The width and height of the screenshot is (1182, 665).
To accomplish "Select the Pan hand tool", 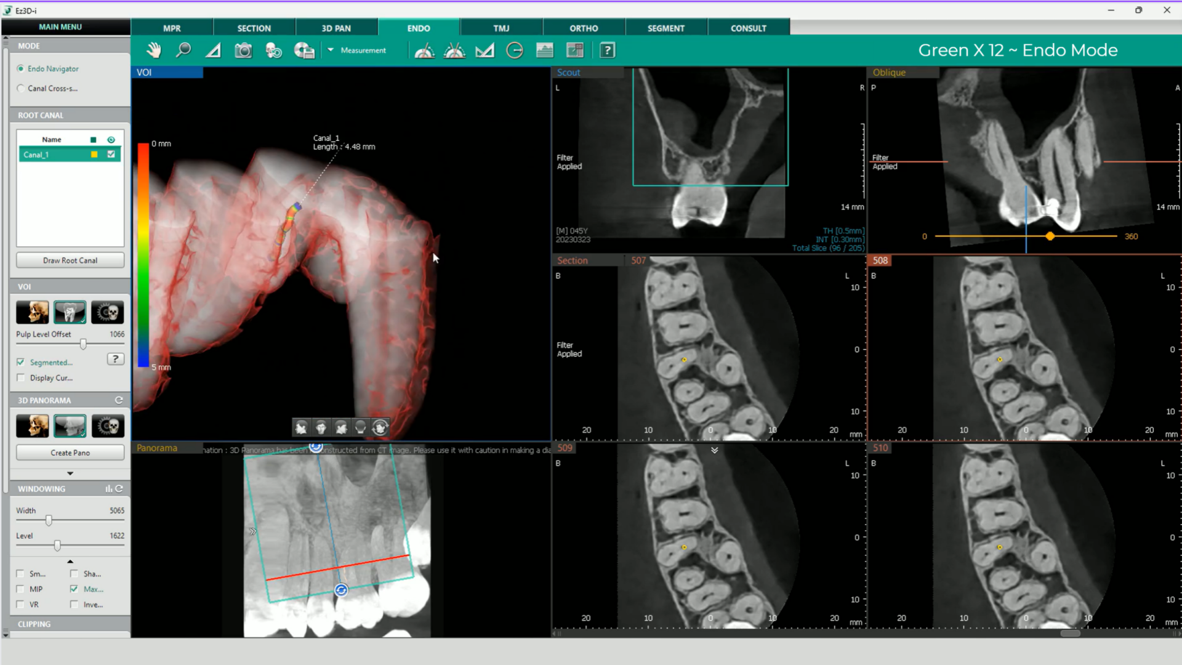I will pyautogui.click(x=153, y=50).
